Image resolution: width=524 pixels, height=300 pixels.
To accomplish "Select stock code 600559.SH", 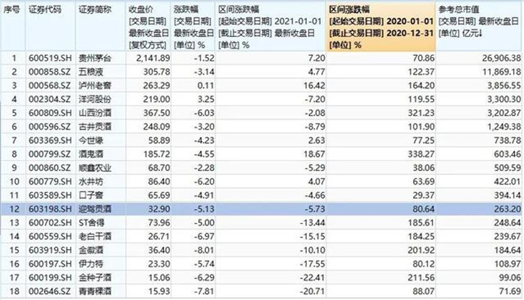I will click(50, 236).
